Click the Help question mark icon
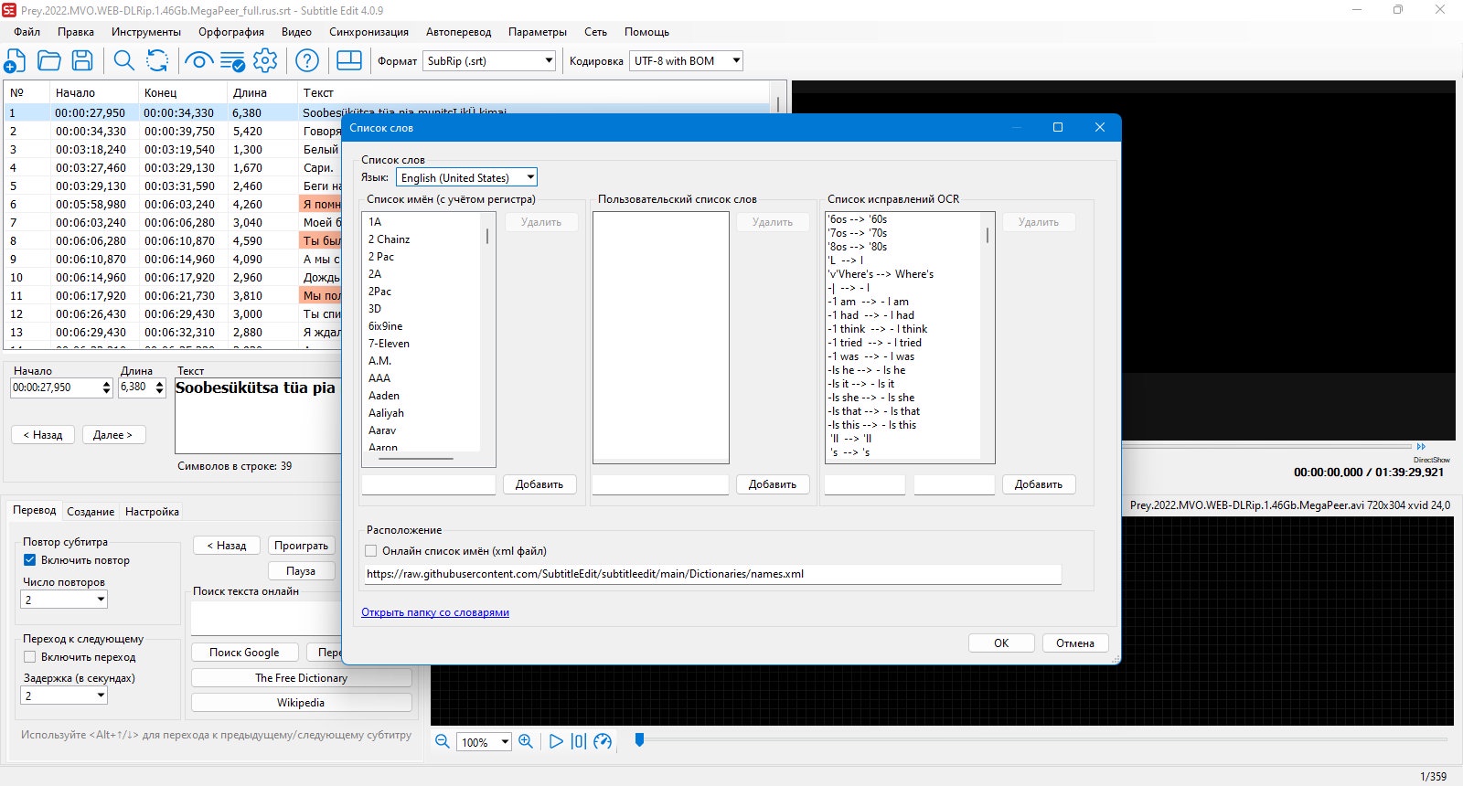The height and width of the screenshot is (786, 1463). [x=308, y=61]
